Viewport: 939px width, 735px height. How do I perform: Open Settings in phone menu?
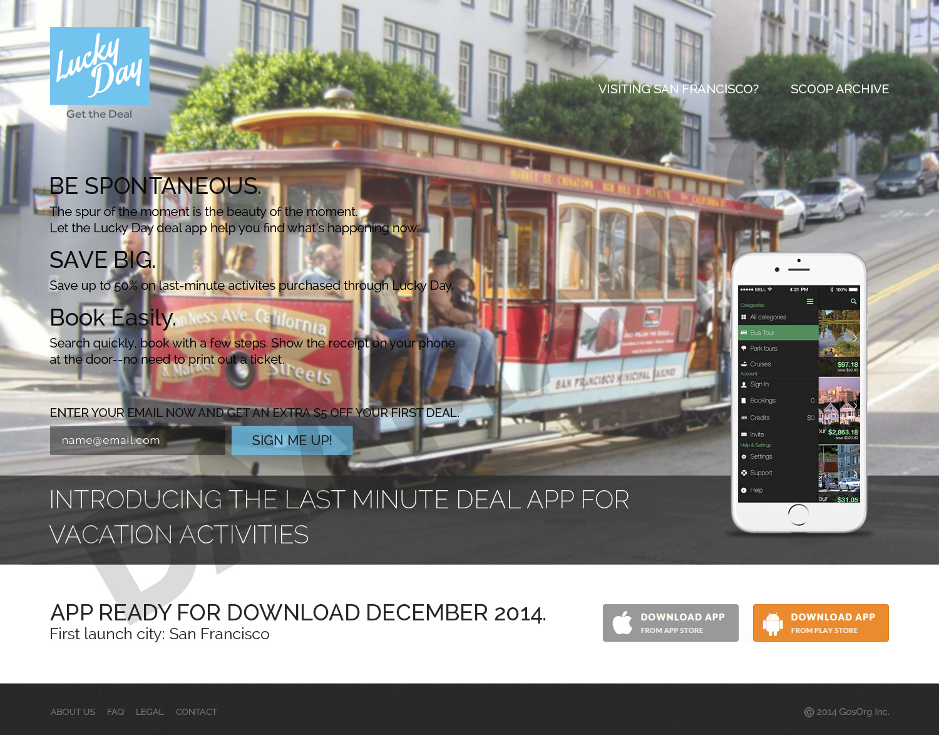778,457
